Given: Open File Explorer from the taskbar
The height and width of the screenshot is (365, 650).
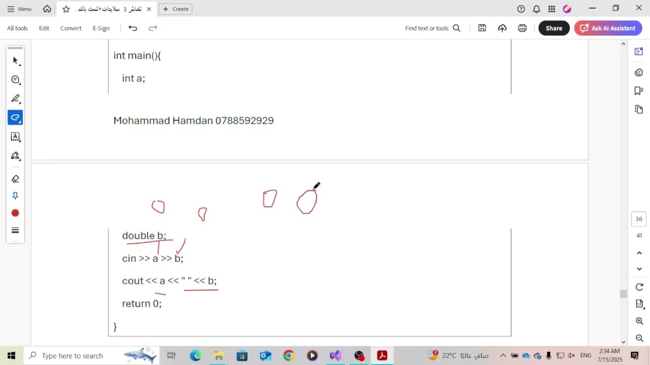Looking at the screenshot, I should (219, 355).
